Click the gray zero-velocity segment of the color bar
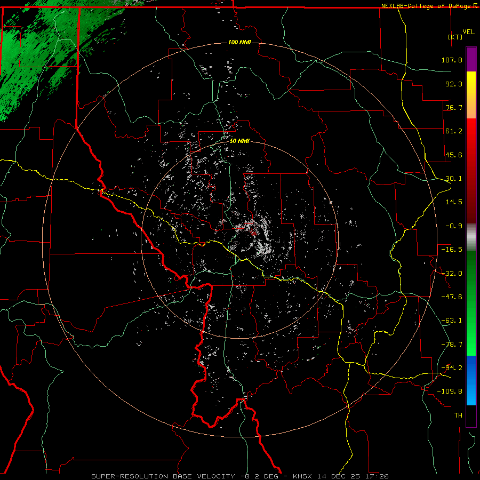480x480 pixels. [x=471, y=237]
